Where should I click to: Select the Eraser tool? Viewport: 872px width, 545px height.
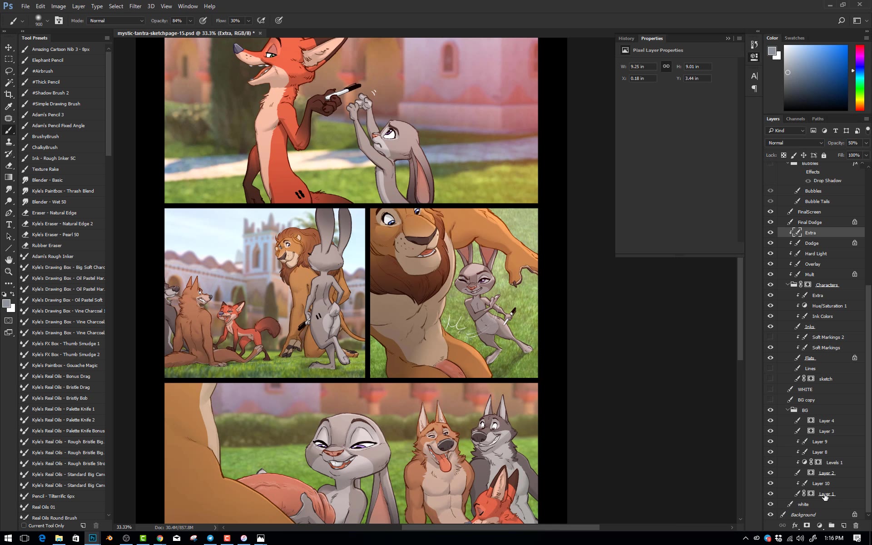pos(9,166)
